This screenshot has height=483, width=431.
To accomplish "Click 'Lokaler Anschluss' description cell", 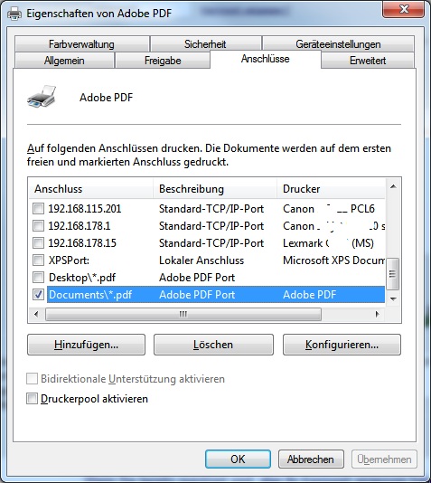I will click(201, 260).
